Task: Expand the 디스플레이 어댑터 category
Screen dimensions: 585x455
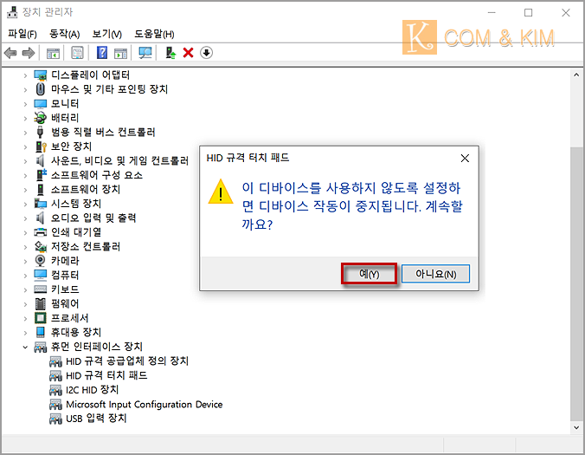Action: click(x=25, y=75)
